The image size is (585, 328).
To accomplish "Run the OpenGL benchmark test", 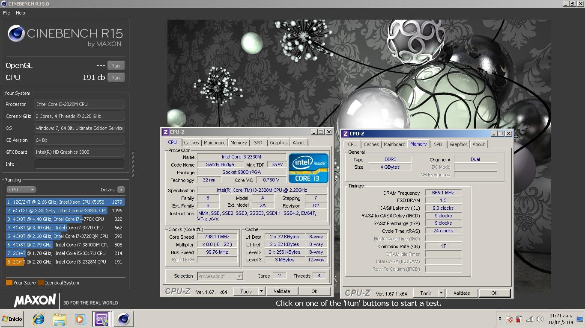I will tap(116, 66).
